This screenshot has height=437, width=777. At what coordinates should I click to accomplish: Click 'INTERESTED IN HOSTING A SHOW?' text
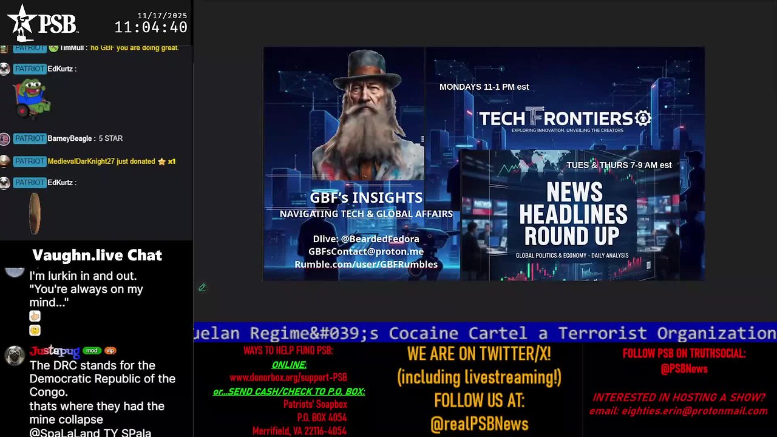coord(678,398)
